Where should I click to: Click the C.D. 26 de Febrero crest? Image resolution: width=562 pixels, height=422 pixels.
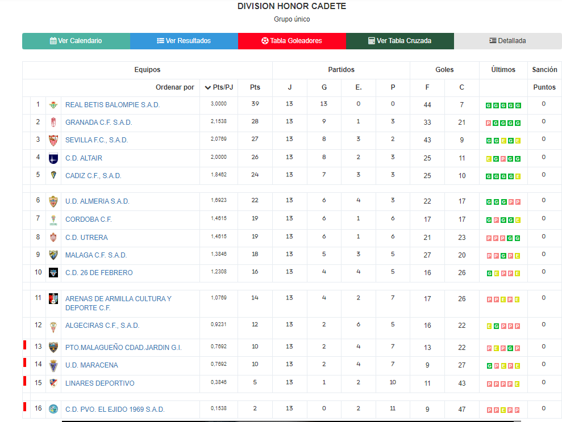pos(53,273)
